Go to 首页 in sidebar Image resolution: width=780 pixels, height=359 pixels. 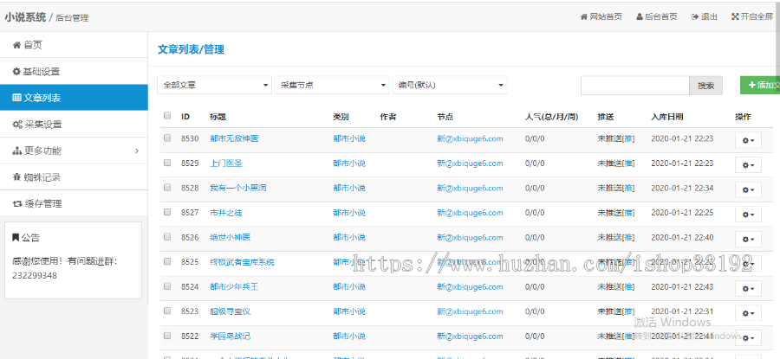click(x=74, y=45)
